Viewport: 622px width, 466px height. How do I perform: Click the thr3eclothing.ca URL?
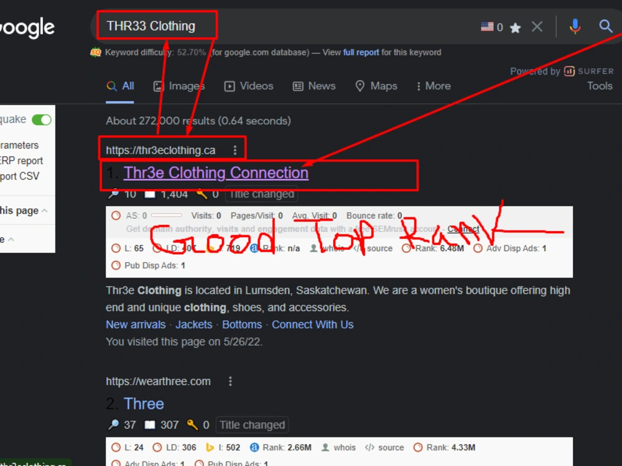160,150
